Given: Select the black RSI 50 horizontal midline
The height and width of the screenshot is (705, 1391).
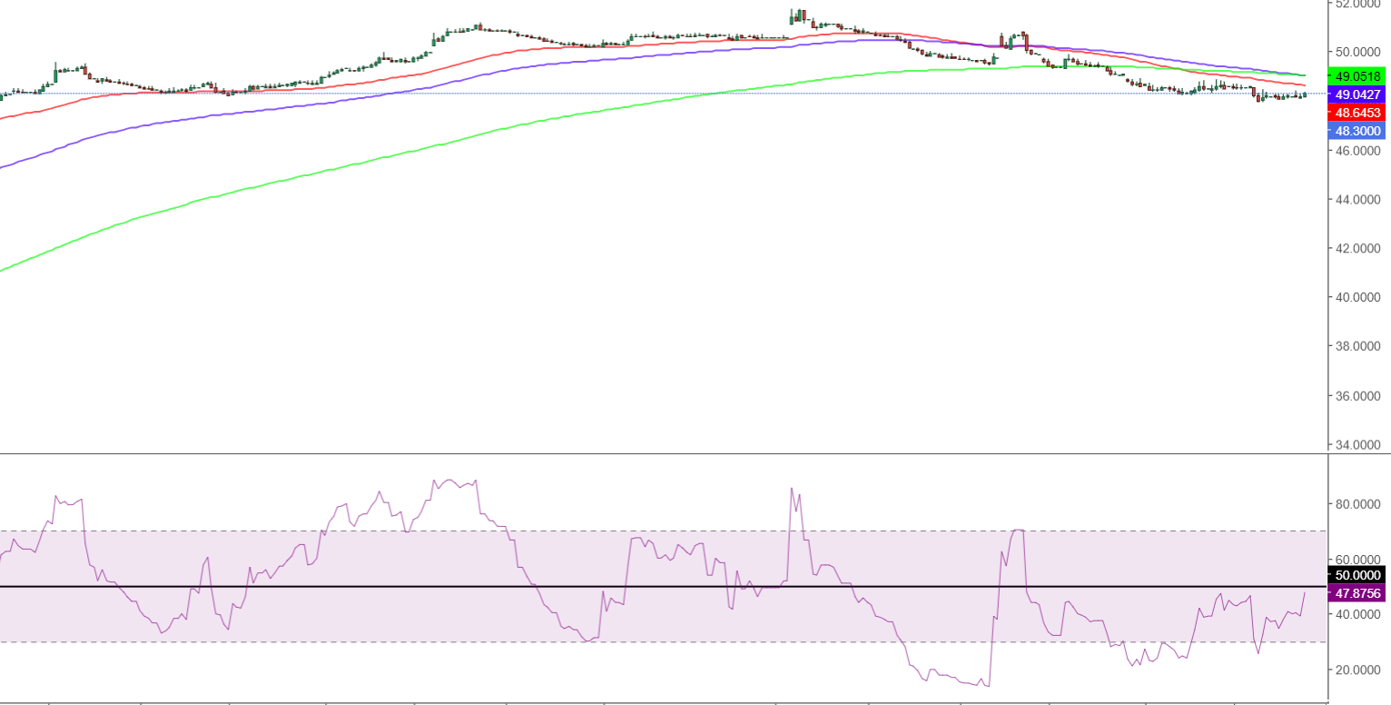Looking at the screenshot, I should click(x=663, y=586).
